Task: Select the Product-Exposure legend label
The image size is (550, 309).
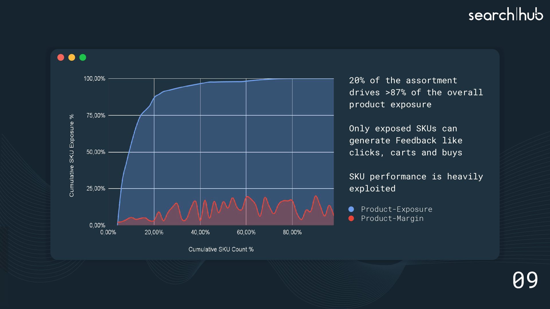Action: pos(396,209)
